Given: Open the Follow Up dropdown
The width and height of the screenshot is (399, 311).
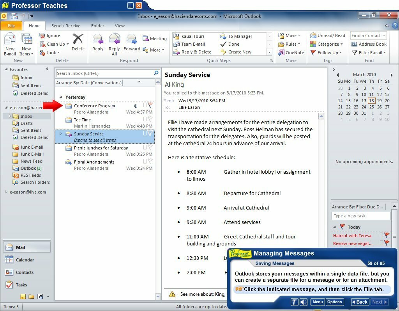Looking at the screenshot, I should pyautogui.click(x=326, y=53).
